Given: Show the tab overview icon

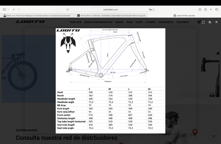Looking at the screenshot, I should pos(217,9).
